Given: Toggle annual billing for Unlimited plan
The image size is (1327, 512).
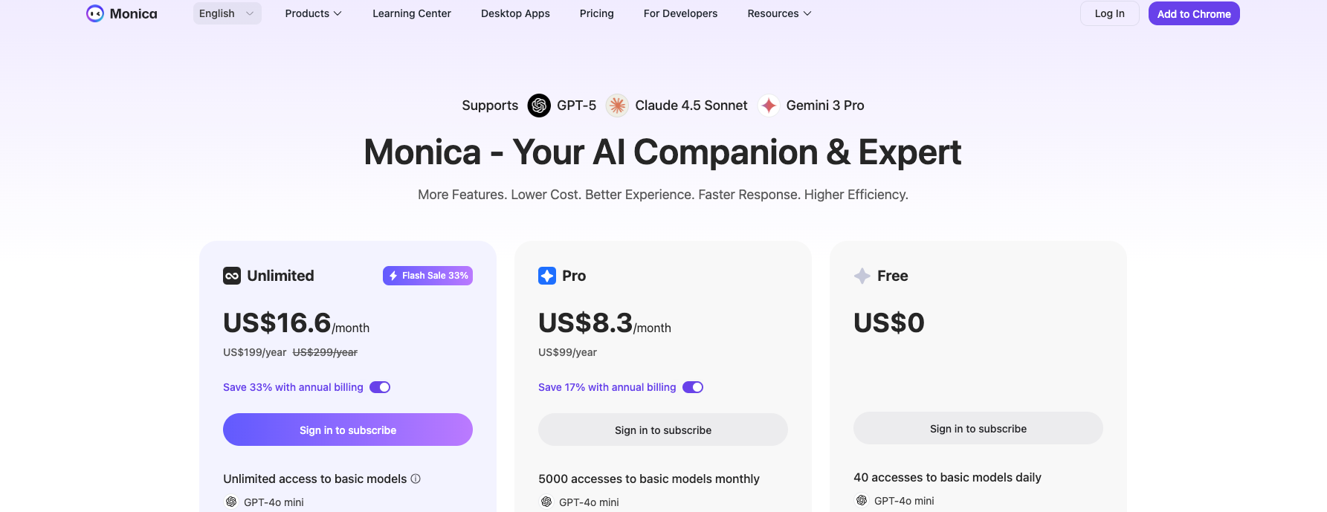Looking at the screenshot, I should click(x=380, y=387).
